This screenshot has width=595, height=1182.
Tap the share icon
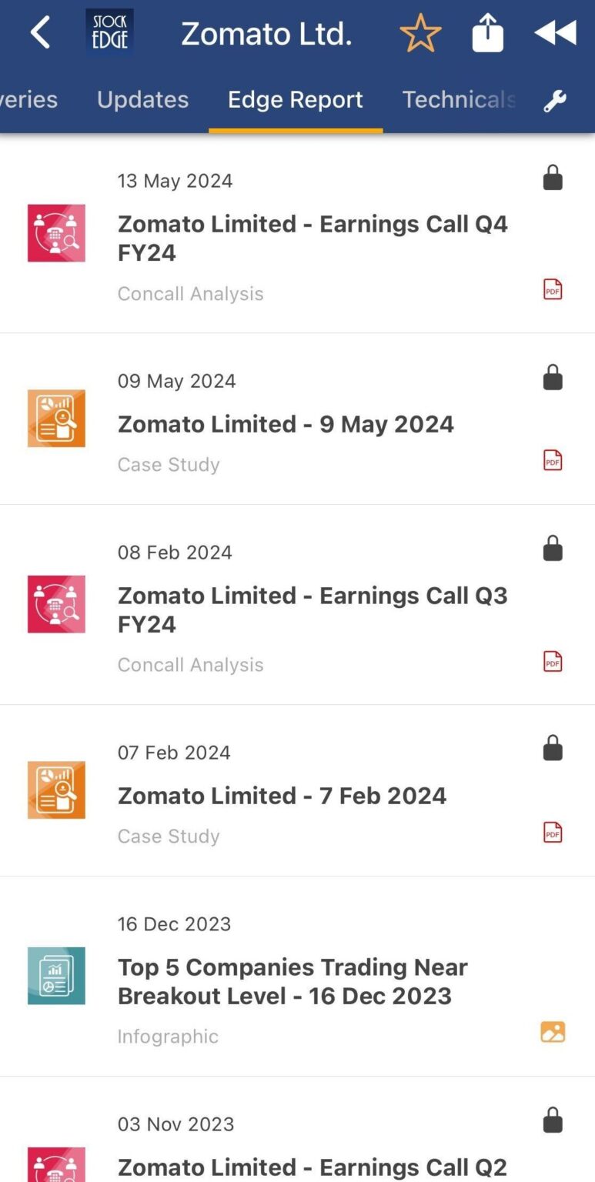pos(487,34)
